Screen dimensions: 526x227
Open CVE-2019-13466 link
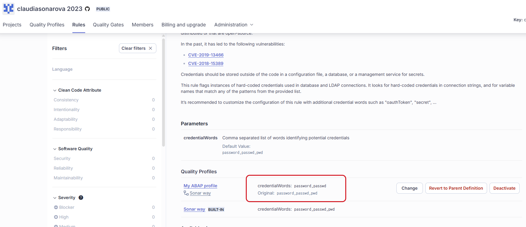click(x=206, y=55)
